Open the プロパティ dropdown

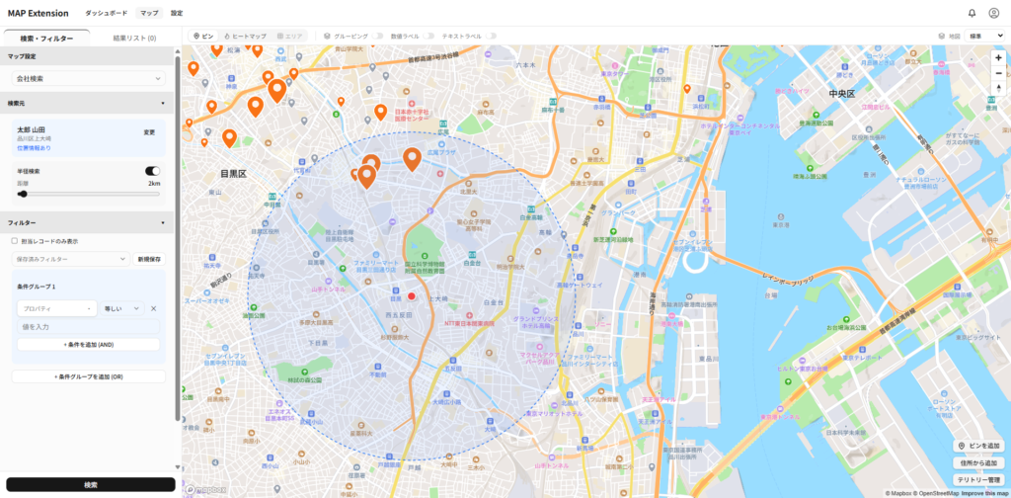56,308
